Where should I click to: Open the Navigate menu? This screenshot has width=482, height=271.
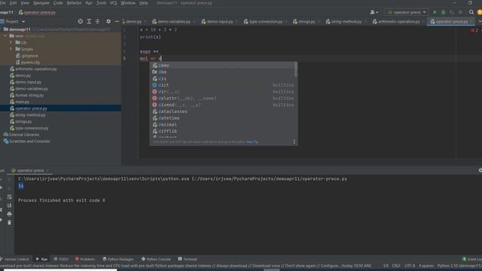pos(41,3)
